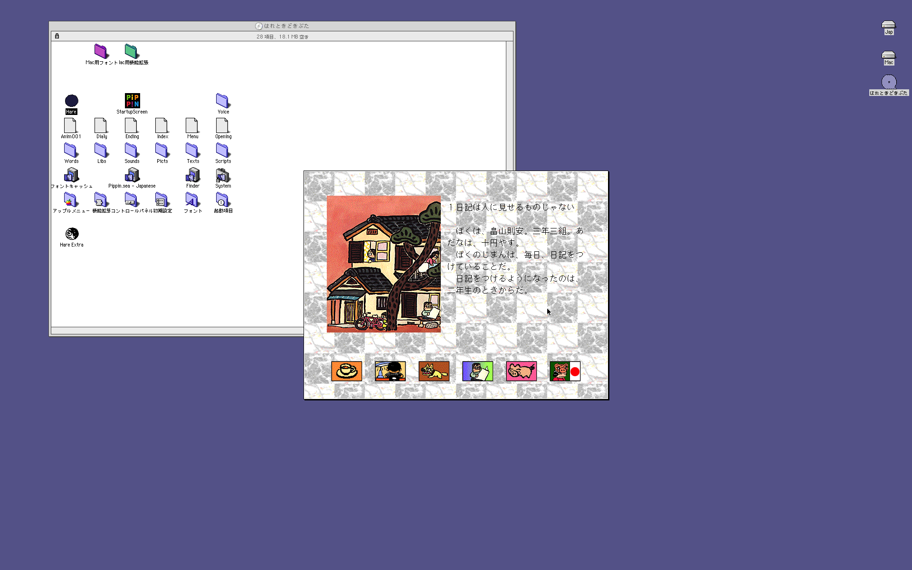The image size is (912, 570).
Task: Select the Opening document file
Action: click(x=223, y=126)
